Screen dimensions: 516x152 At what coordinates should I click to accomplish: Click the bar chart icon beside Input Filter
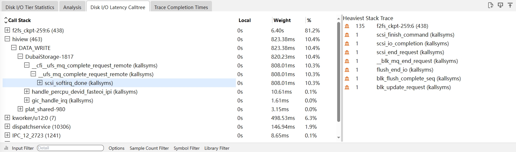point(6,148)
